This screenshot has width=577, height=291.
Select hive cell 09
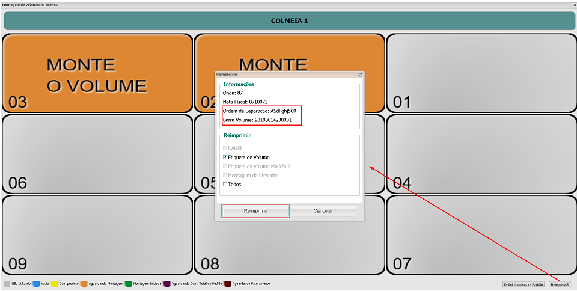pyautogui.click(x=97, y=234)
